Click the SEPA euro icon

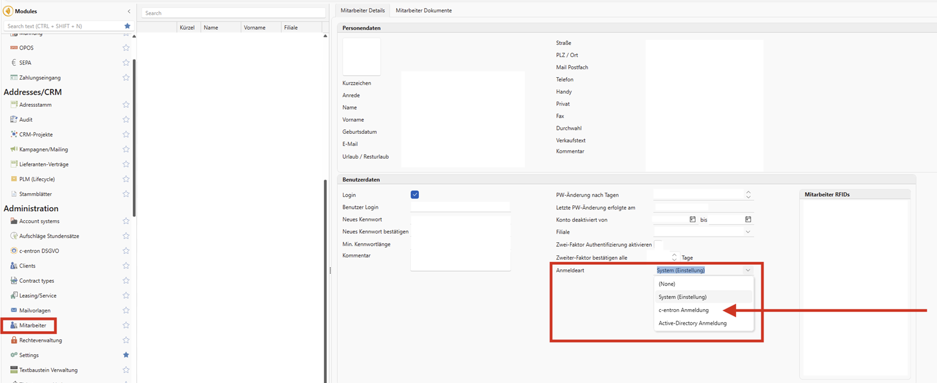pos(14,62)
